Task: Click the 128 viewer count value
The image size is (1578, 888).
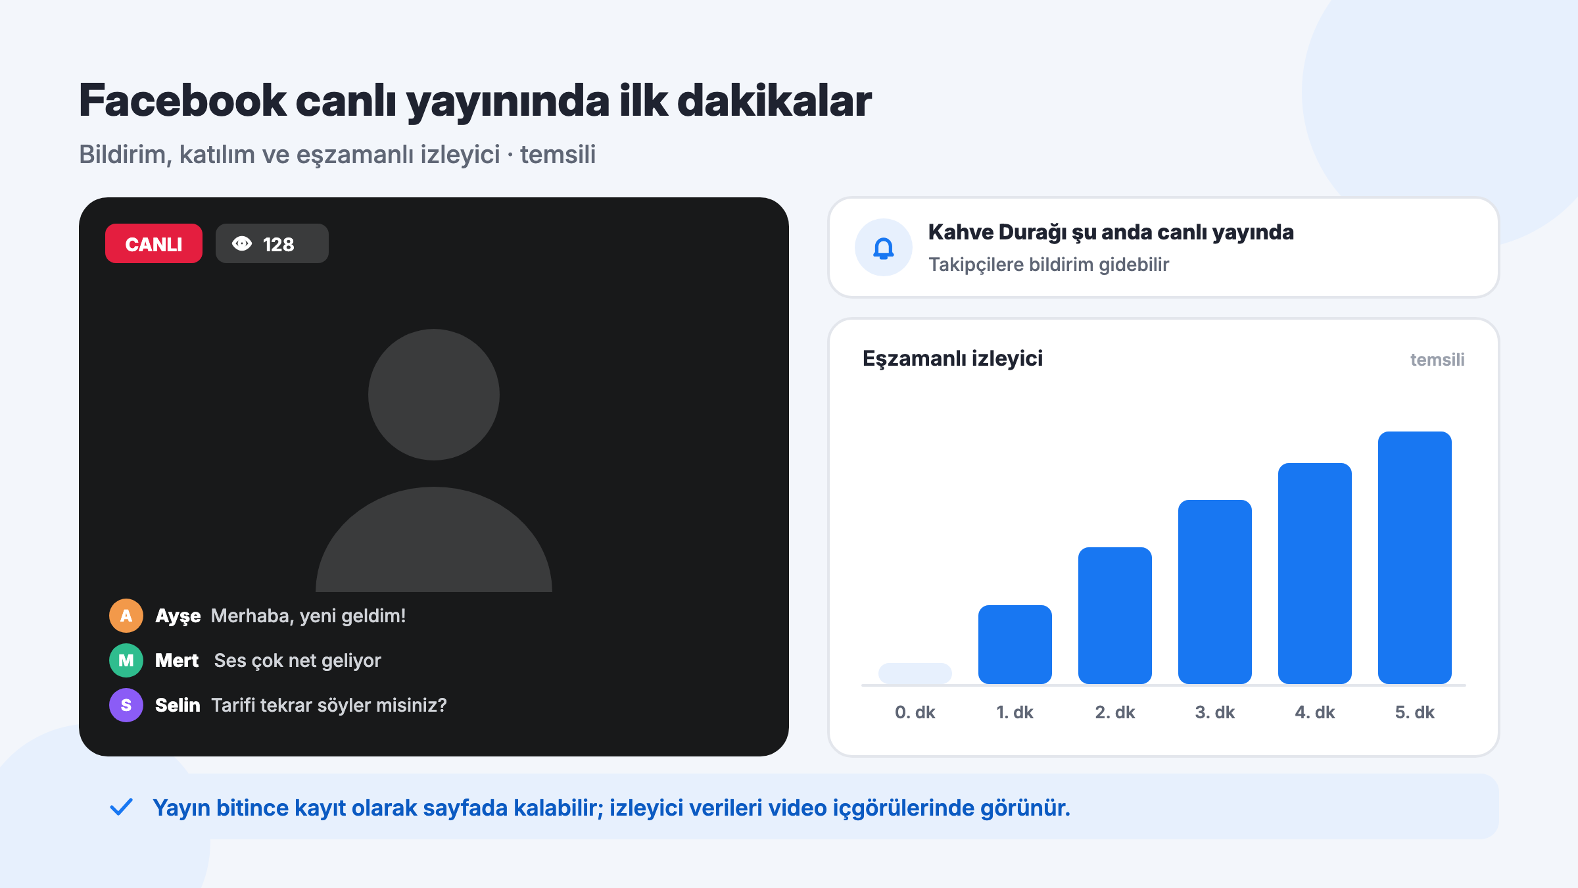Action: [278, 245]
